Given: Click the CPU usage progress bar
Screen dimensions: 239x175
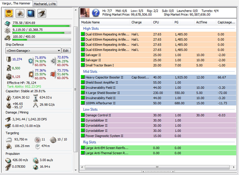Looking at the screenshot, I should pyautogui.click(x=41, y=26).
